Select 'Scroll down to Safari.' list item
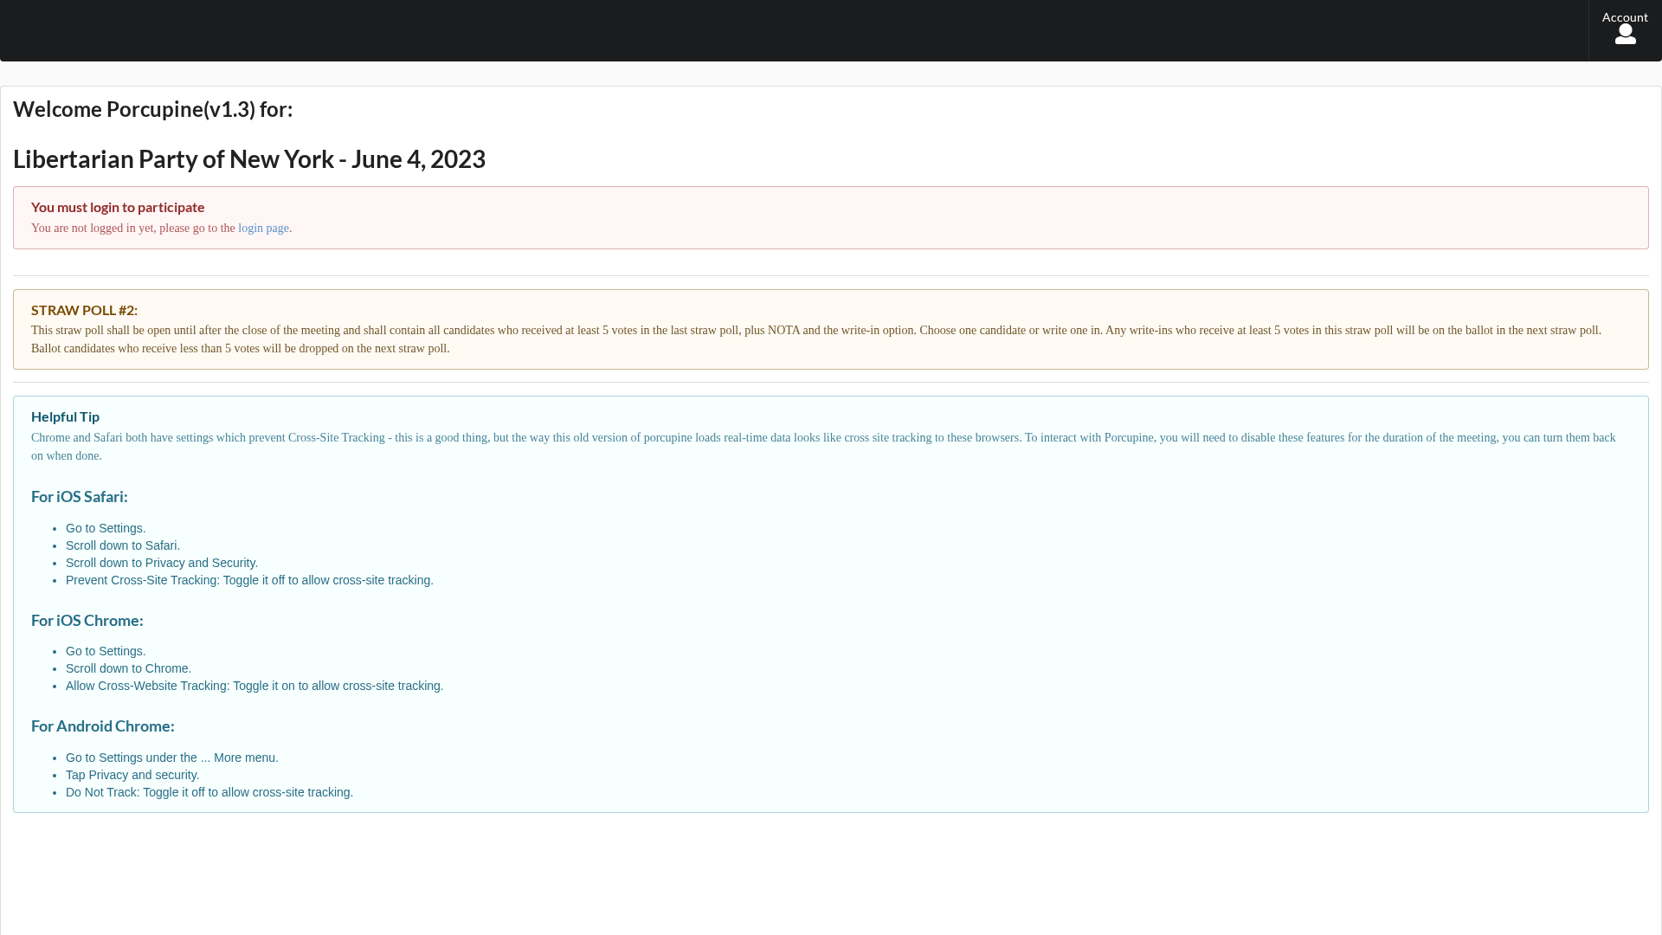The height and width of the screenshot is (935, 1662). coord(123,545)
